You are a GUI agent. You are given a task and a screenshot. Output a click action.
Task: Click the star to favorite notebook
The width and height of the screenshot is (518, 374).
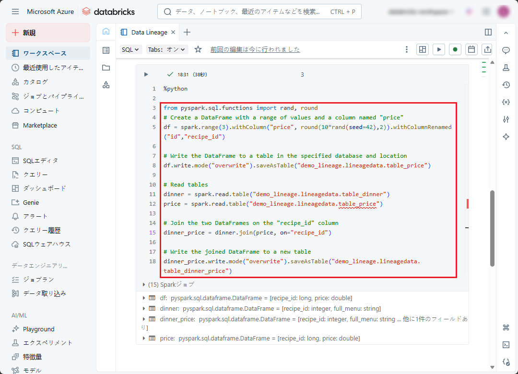point(198,49)
